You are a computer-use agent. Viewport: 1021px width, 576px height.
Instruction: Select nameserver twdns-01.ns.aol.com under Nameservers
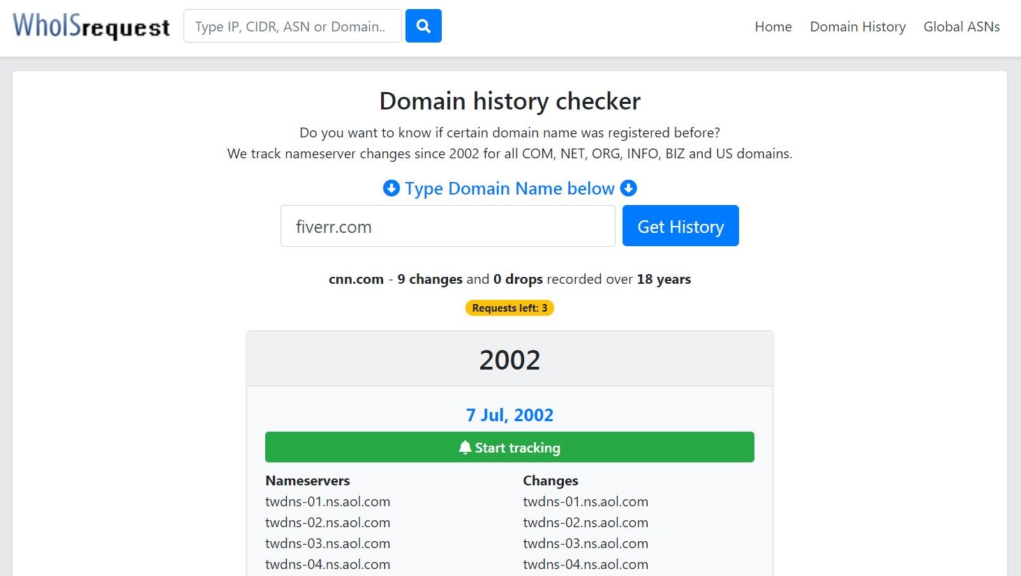tap(327, 501)
